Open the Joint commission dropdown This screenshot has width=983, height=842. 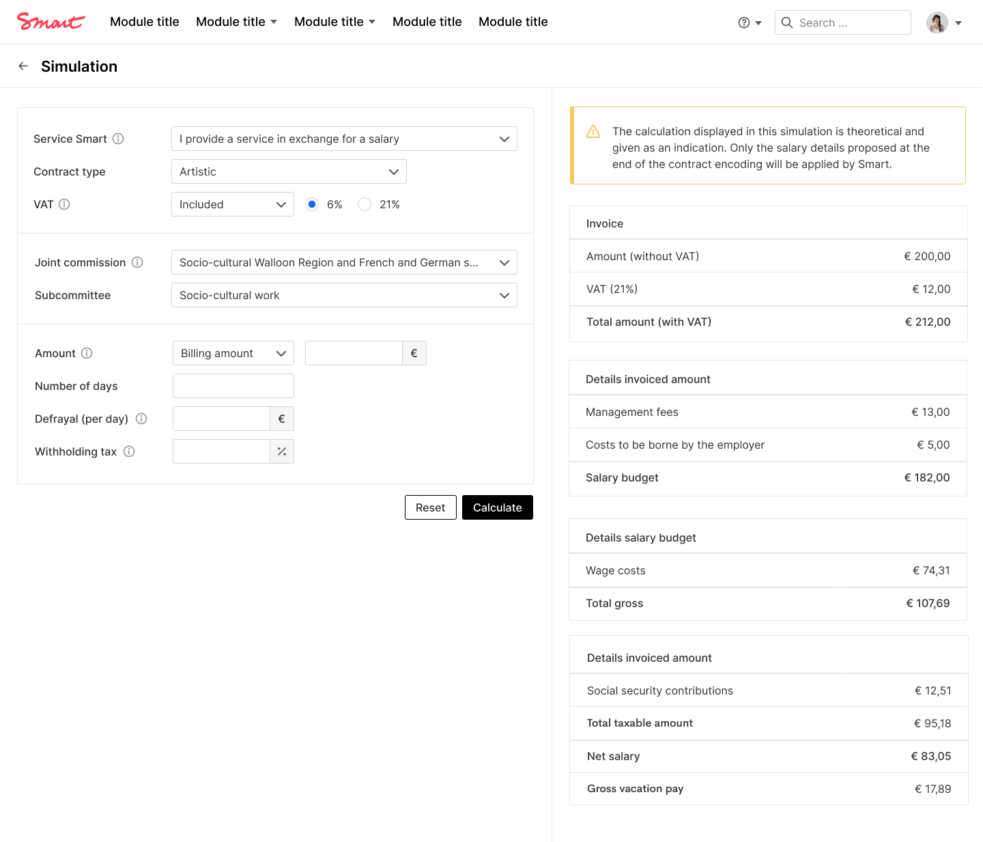pos(344,262)
